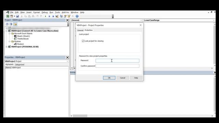This screenshot has width=219, height=123.
Task: Click into the Confirm password field
Action: pos(117,66)
